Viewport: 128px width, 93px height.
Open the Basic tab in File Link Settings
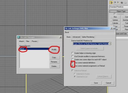(x=68, y=37)
